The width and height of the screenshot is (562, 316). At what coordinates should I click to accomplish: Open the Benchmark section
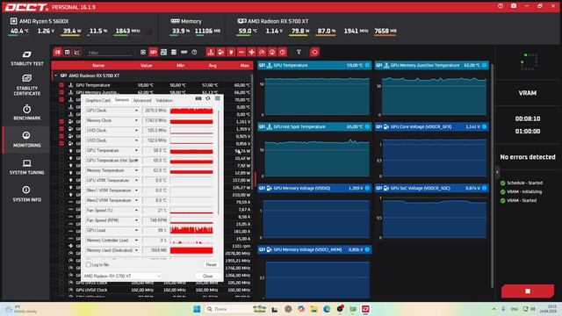pos(27,112)
